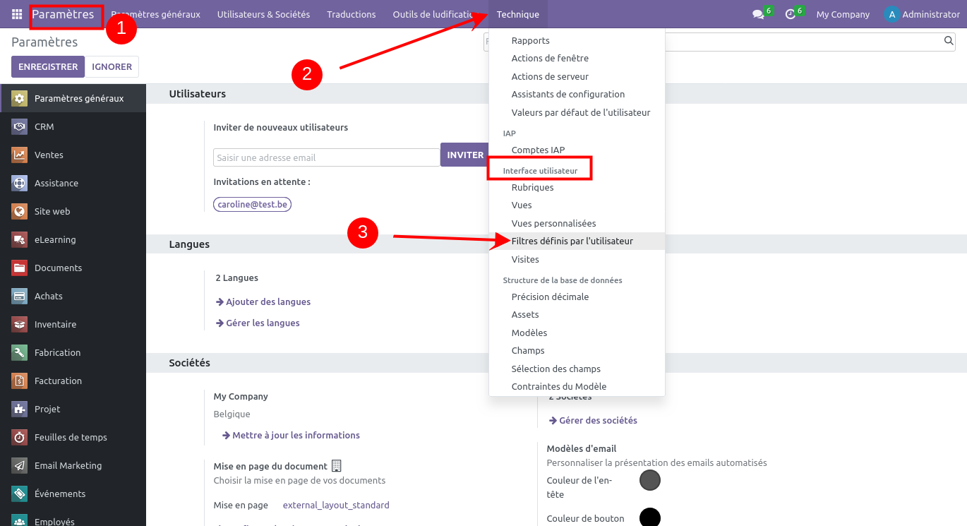Click the Administrator avatar icon

892,14
